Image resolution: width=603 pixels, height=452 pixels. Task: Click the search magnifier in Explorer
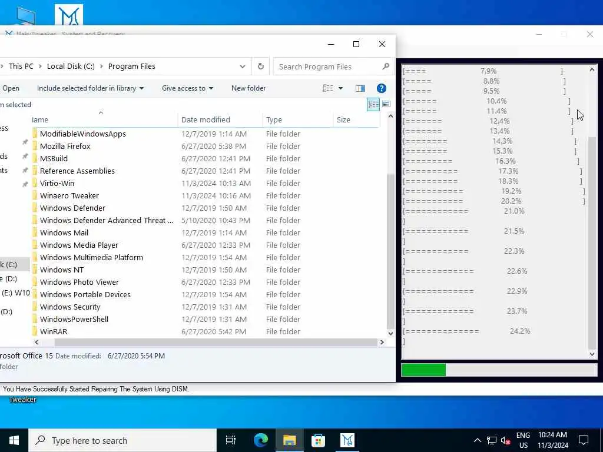pyautogui.click(x=386, y=67)
